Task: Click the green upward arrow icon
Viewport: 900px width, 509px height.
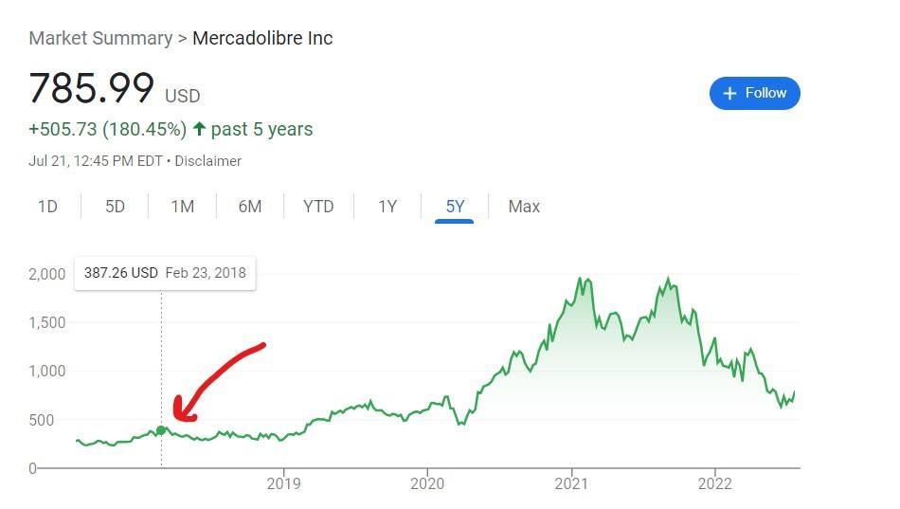Action: 199,129
